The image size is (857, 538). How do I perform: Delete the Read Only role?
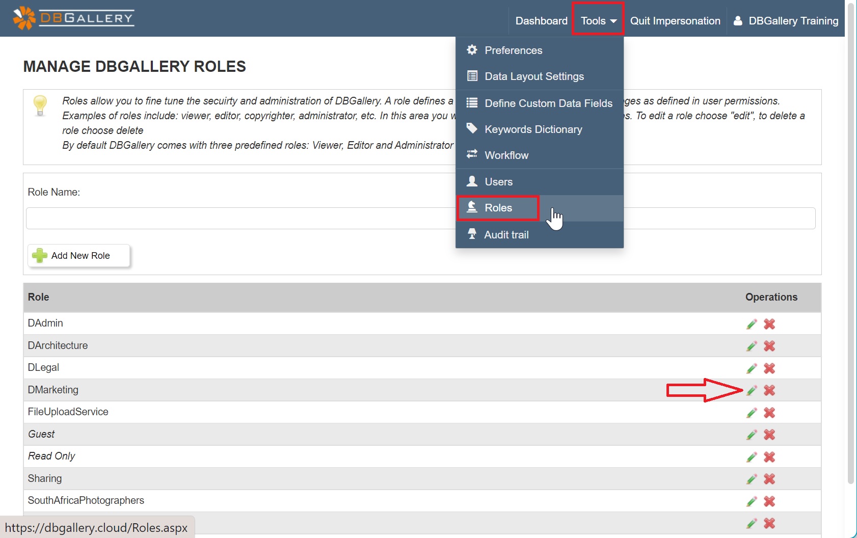tap(769, 457)
